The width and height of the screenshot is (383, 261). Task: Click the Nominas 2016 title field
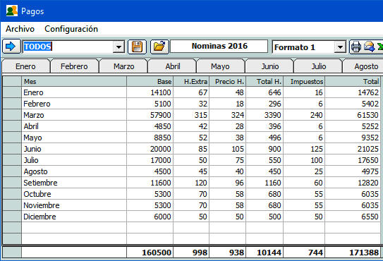[x=219, y=46]
